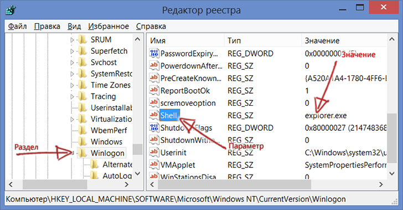The width and height of the screenshot is (403, 210).
Task: Click the Значение column header
Action: (x=344, y=40)
